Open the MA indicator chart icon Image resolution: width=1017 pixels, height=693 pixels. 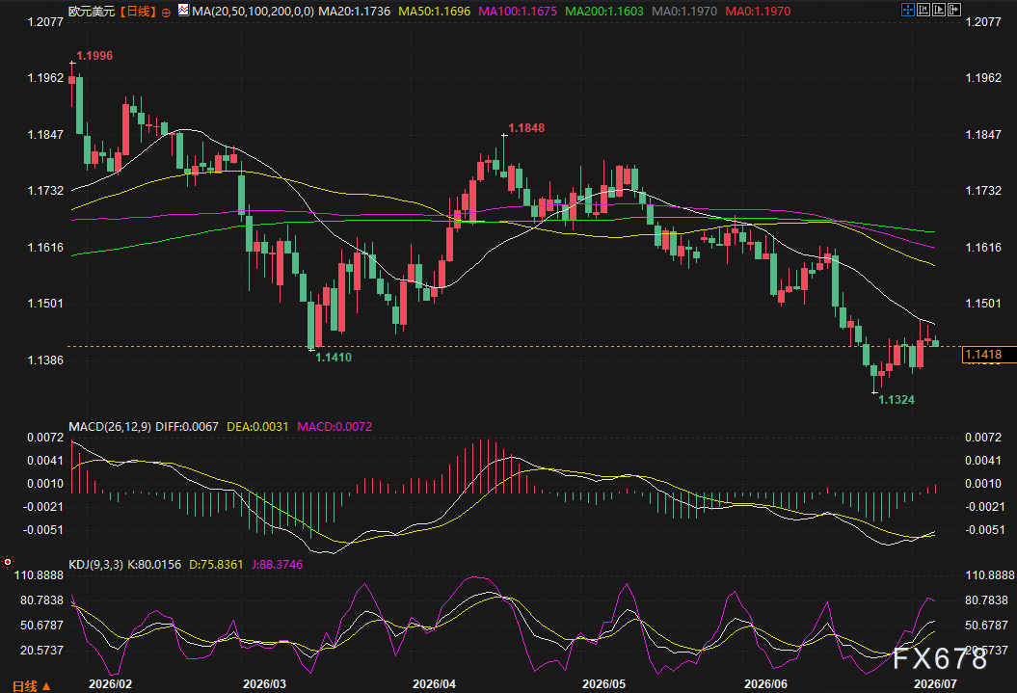coord(183,11)
